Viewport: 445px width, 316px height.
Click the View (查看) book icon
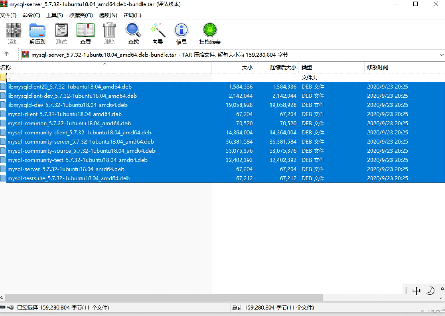(85, 31)
